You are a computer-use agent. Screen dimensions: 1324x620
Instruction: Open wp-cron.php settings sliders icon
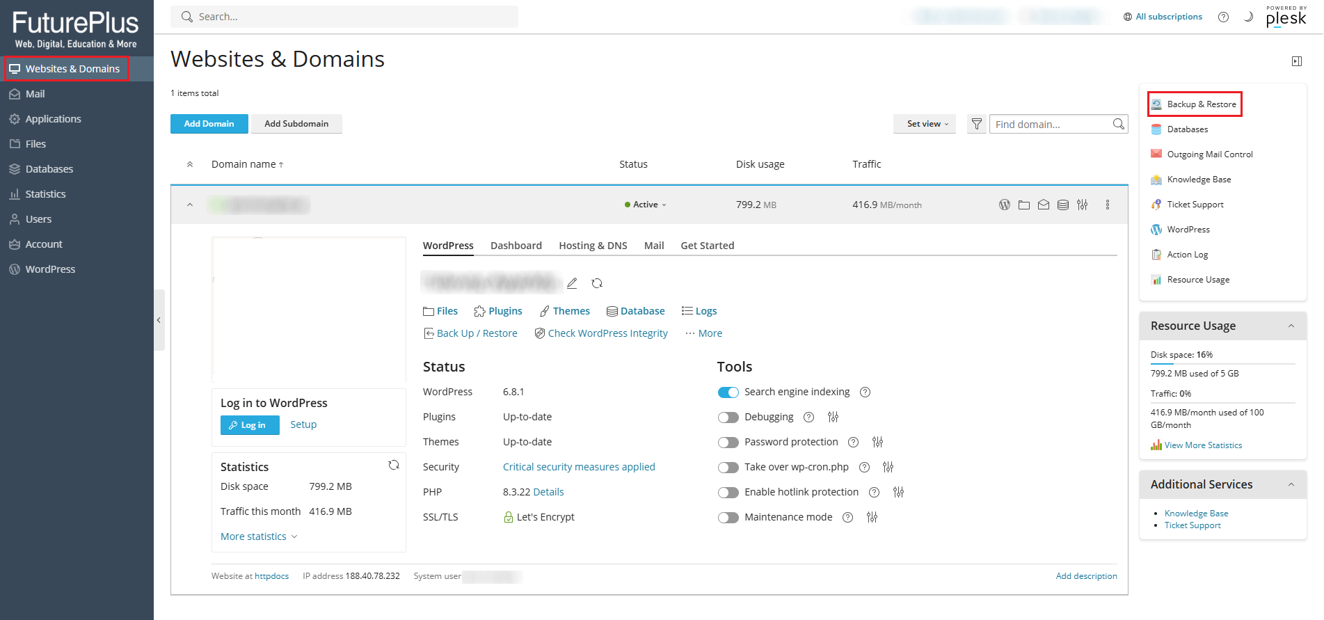coord(888,467)
